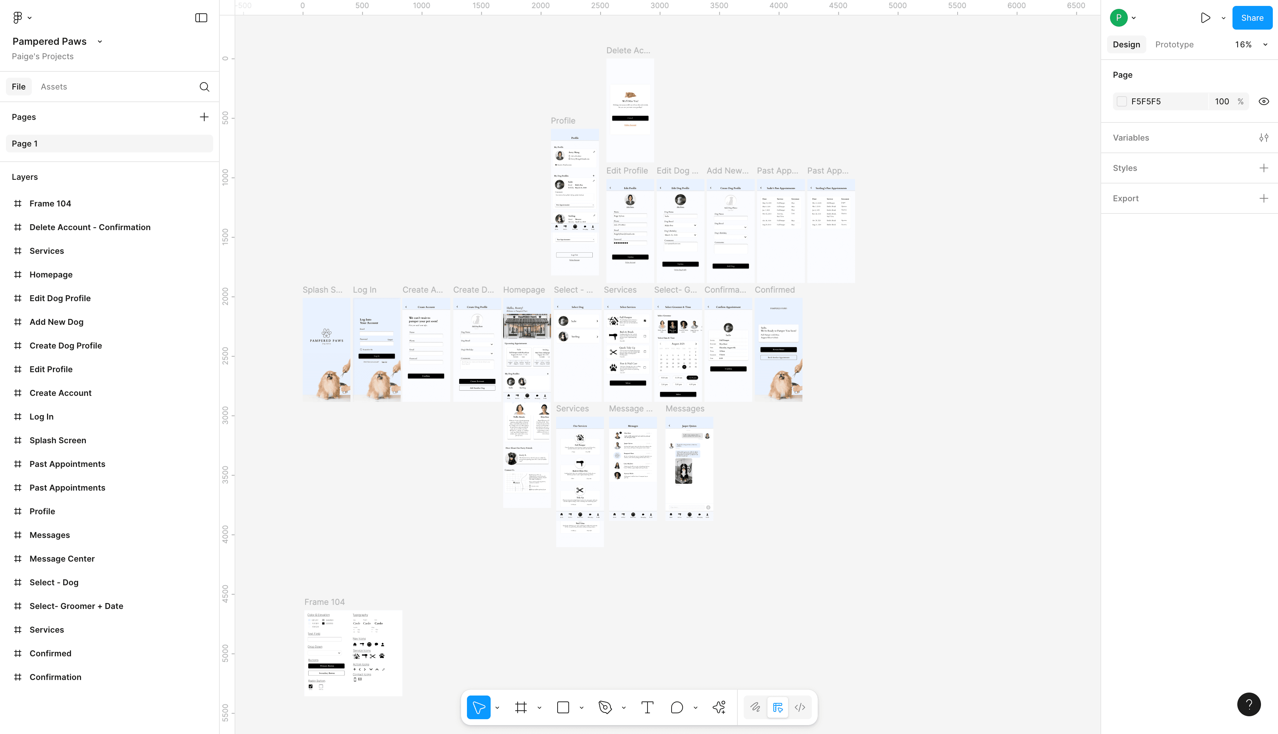Select the Comment tool
This screenshot has width=1278, height=734.
[x=677, y=707]
